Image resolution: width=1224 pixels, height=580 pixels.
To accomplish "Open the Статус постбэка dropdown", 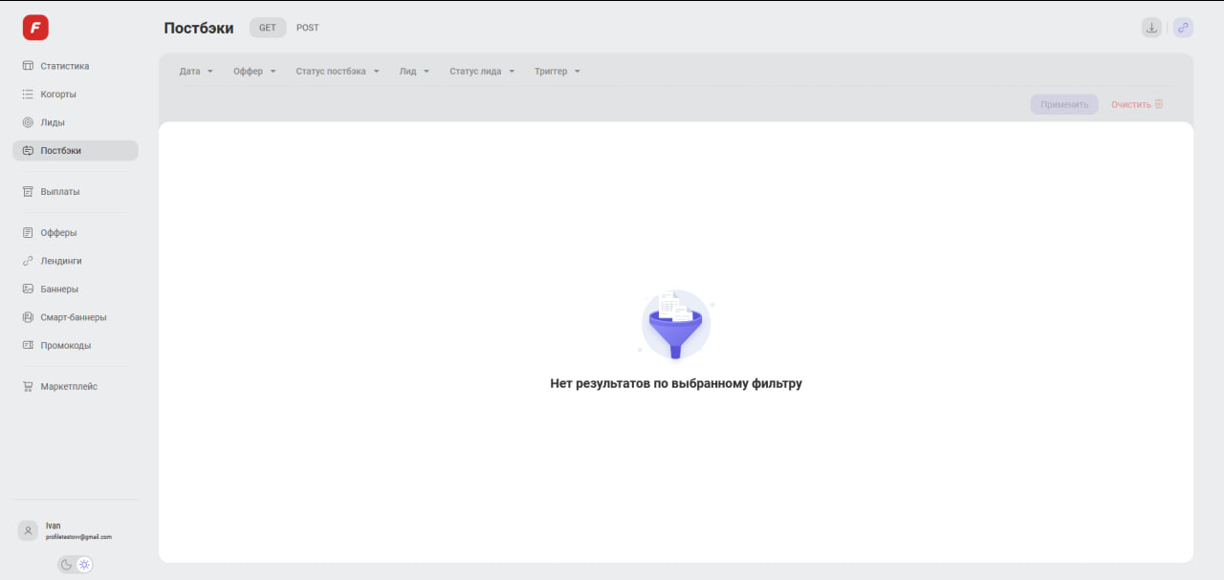I will tap(338, 72).
